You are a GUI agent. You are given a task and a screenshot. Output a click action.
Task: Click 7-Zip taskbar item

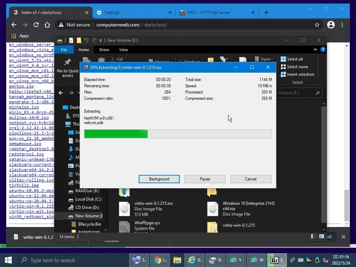point(277,260)
